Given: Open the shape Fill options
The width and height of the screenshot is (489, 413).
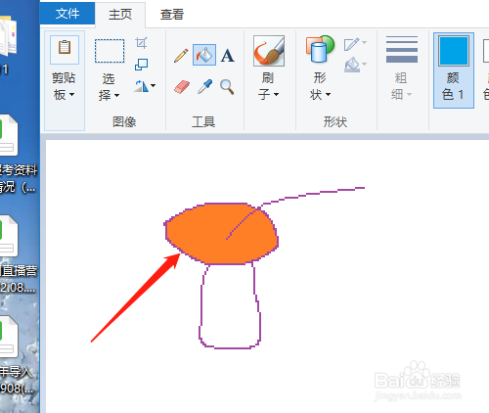Looking at the screenshot, I should click(x=355, y=65).
